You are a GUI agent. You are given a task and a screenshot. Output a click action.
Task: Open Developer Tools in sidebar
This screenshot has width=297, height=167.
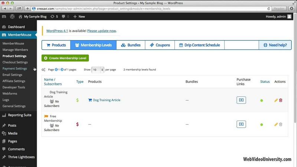14,87
